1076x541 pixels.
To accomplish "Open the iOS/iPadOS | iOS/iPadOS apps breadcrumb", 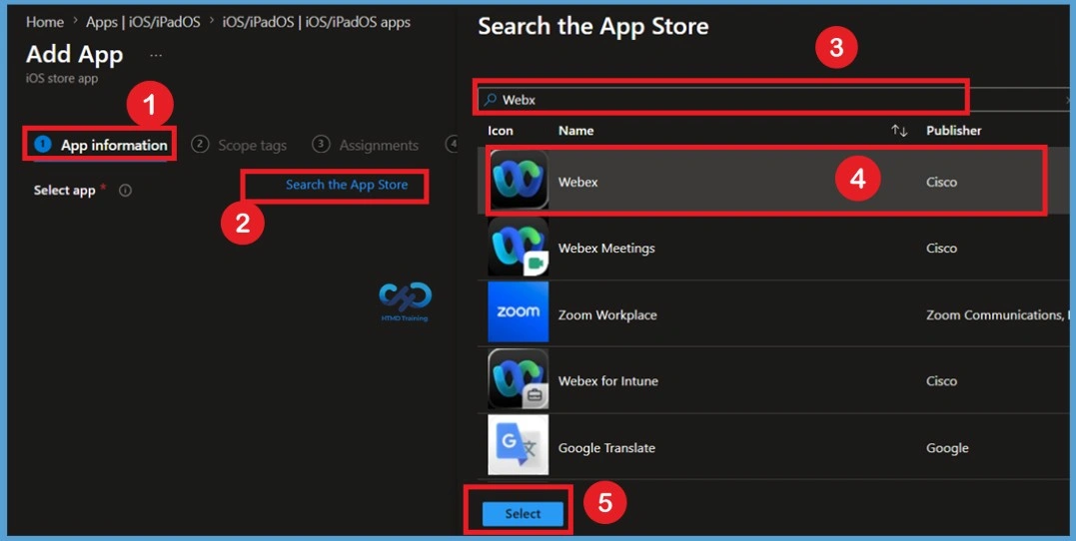I will 317,22.
